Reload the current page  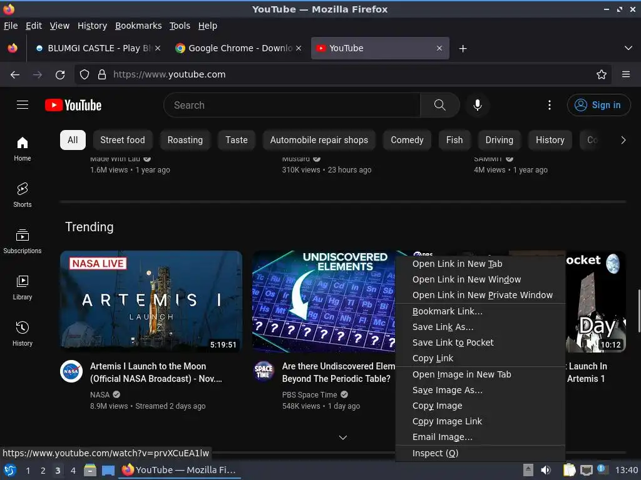tap(60, 74)
